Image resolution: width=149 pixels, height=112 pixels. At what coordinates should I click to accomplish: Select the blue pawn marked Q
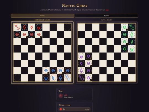(x=60, y=71)
